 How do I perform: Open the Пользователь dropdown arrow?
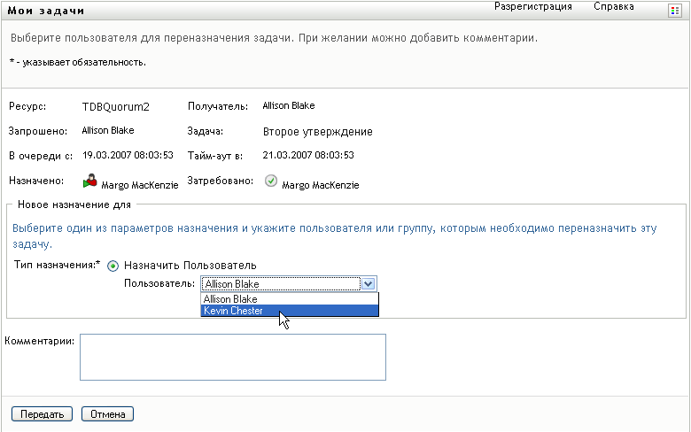click(x=369, y=284)
